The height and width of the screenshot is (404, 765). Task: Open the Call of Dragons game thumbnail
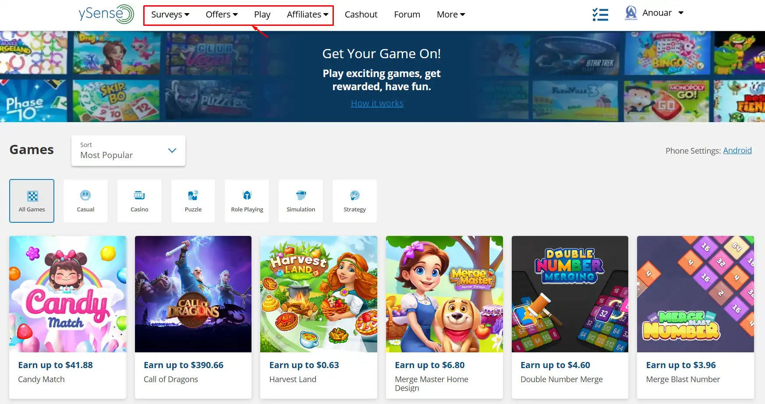pos(193,294)
